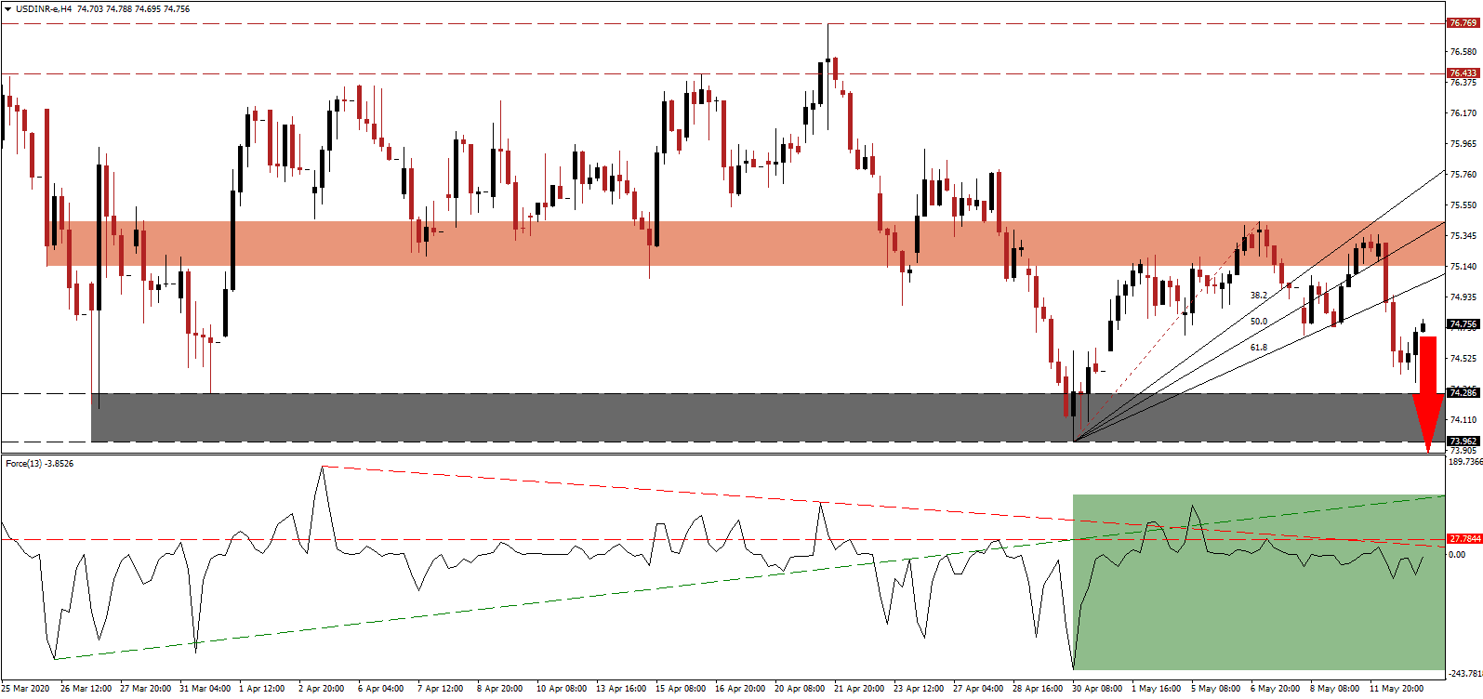Select the 61.8 Fibonacci fan label
This screenshot has height=699, width=1483.
[x=1258, y=348]
